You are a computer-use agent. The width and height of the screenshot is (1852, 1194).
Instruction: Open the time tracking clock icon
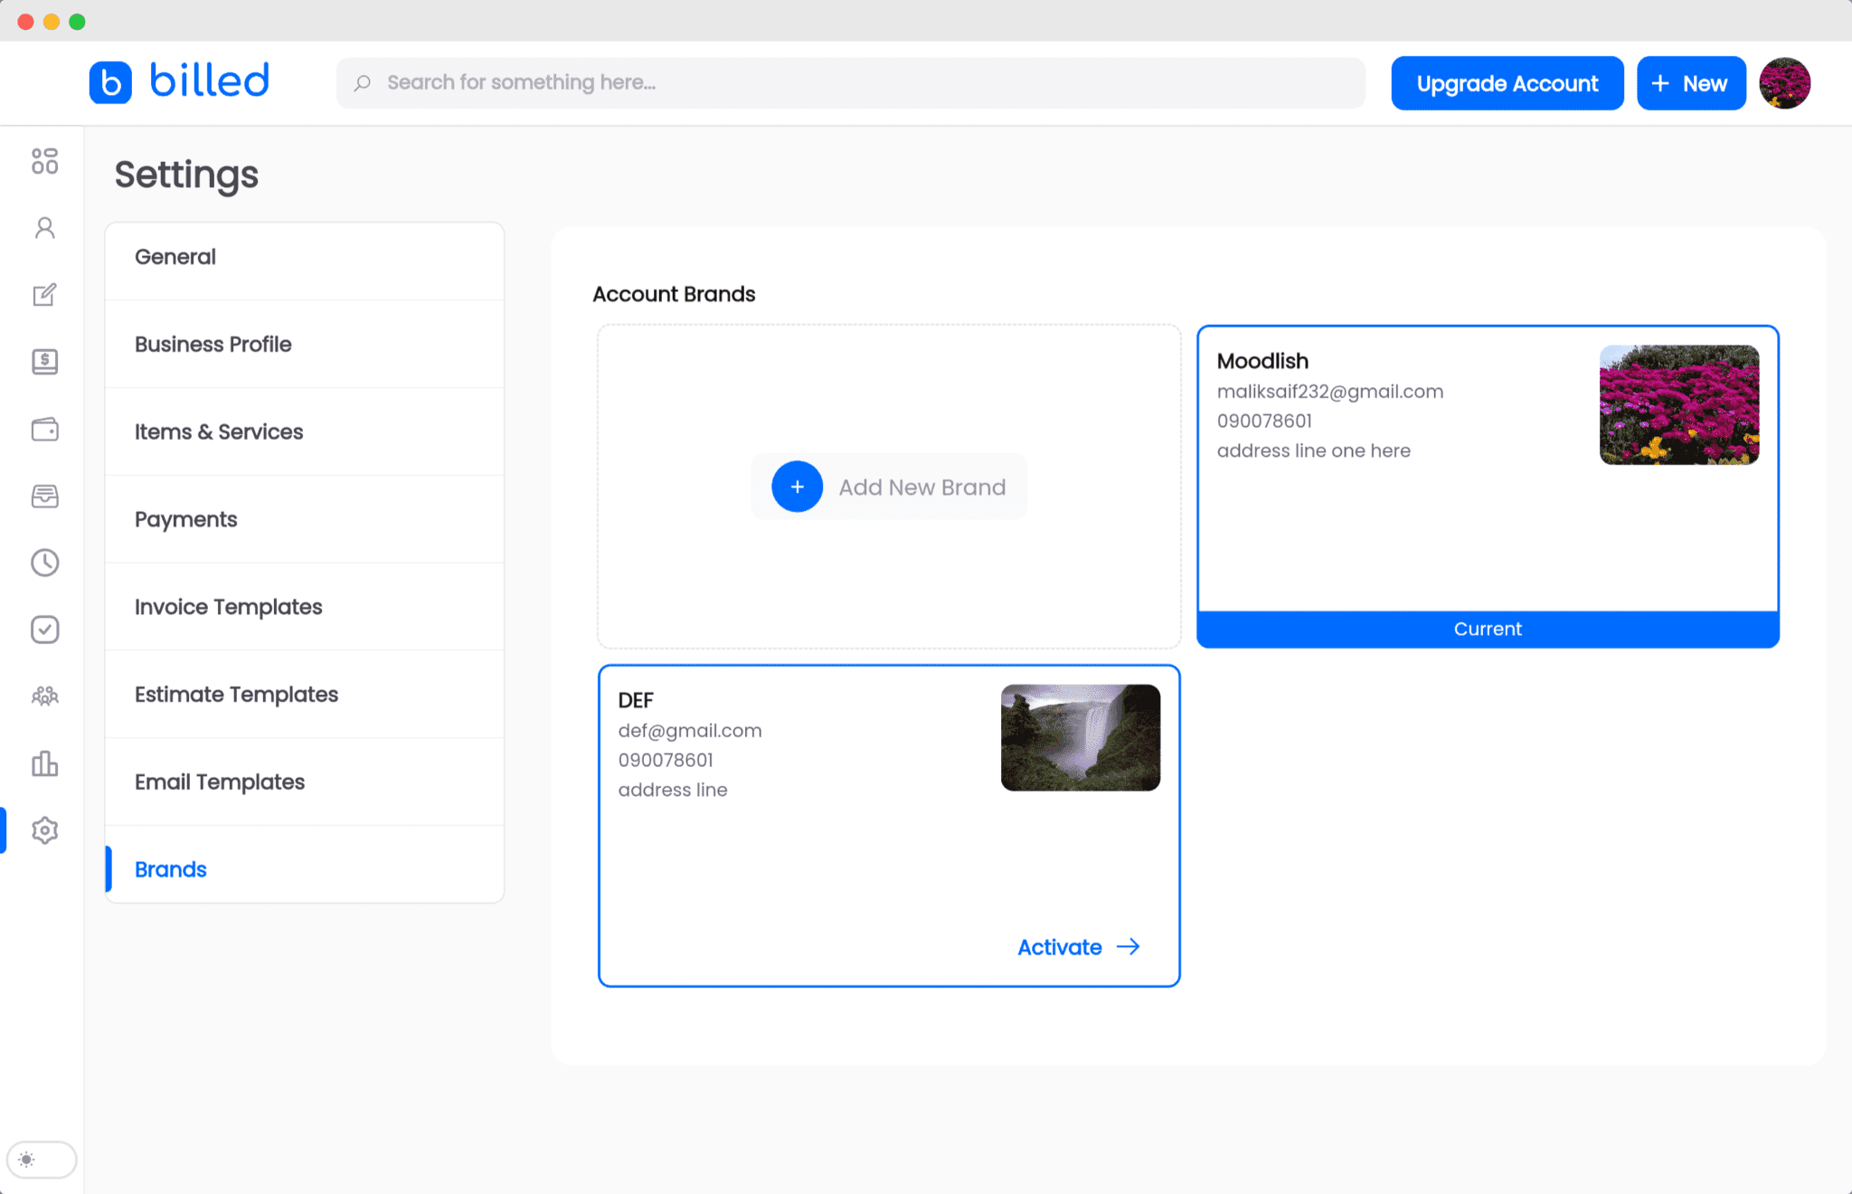[43, 563]
